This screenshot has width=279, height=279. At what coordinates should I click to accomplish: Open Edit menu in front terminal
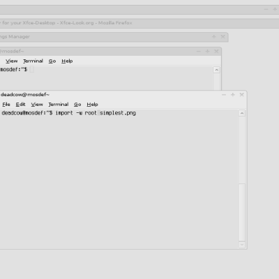[x=20, y=105]
